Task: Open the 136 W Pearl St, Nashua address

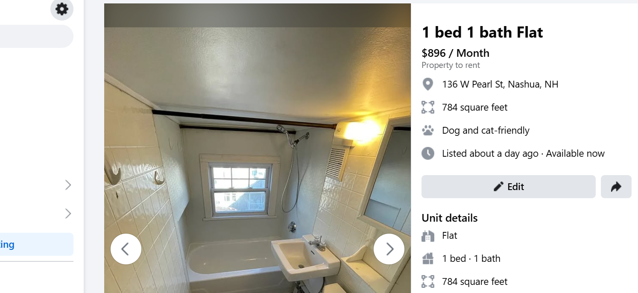Action: (x=500, y=84)
